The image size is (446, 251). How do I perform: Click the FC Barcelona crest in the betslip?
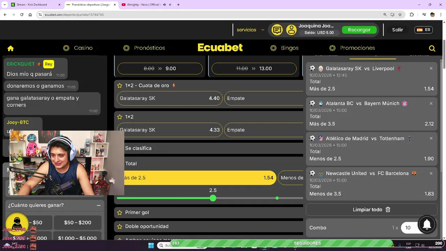(414, 173)
